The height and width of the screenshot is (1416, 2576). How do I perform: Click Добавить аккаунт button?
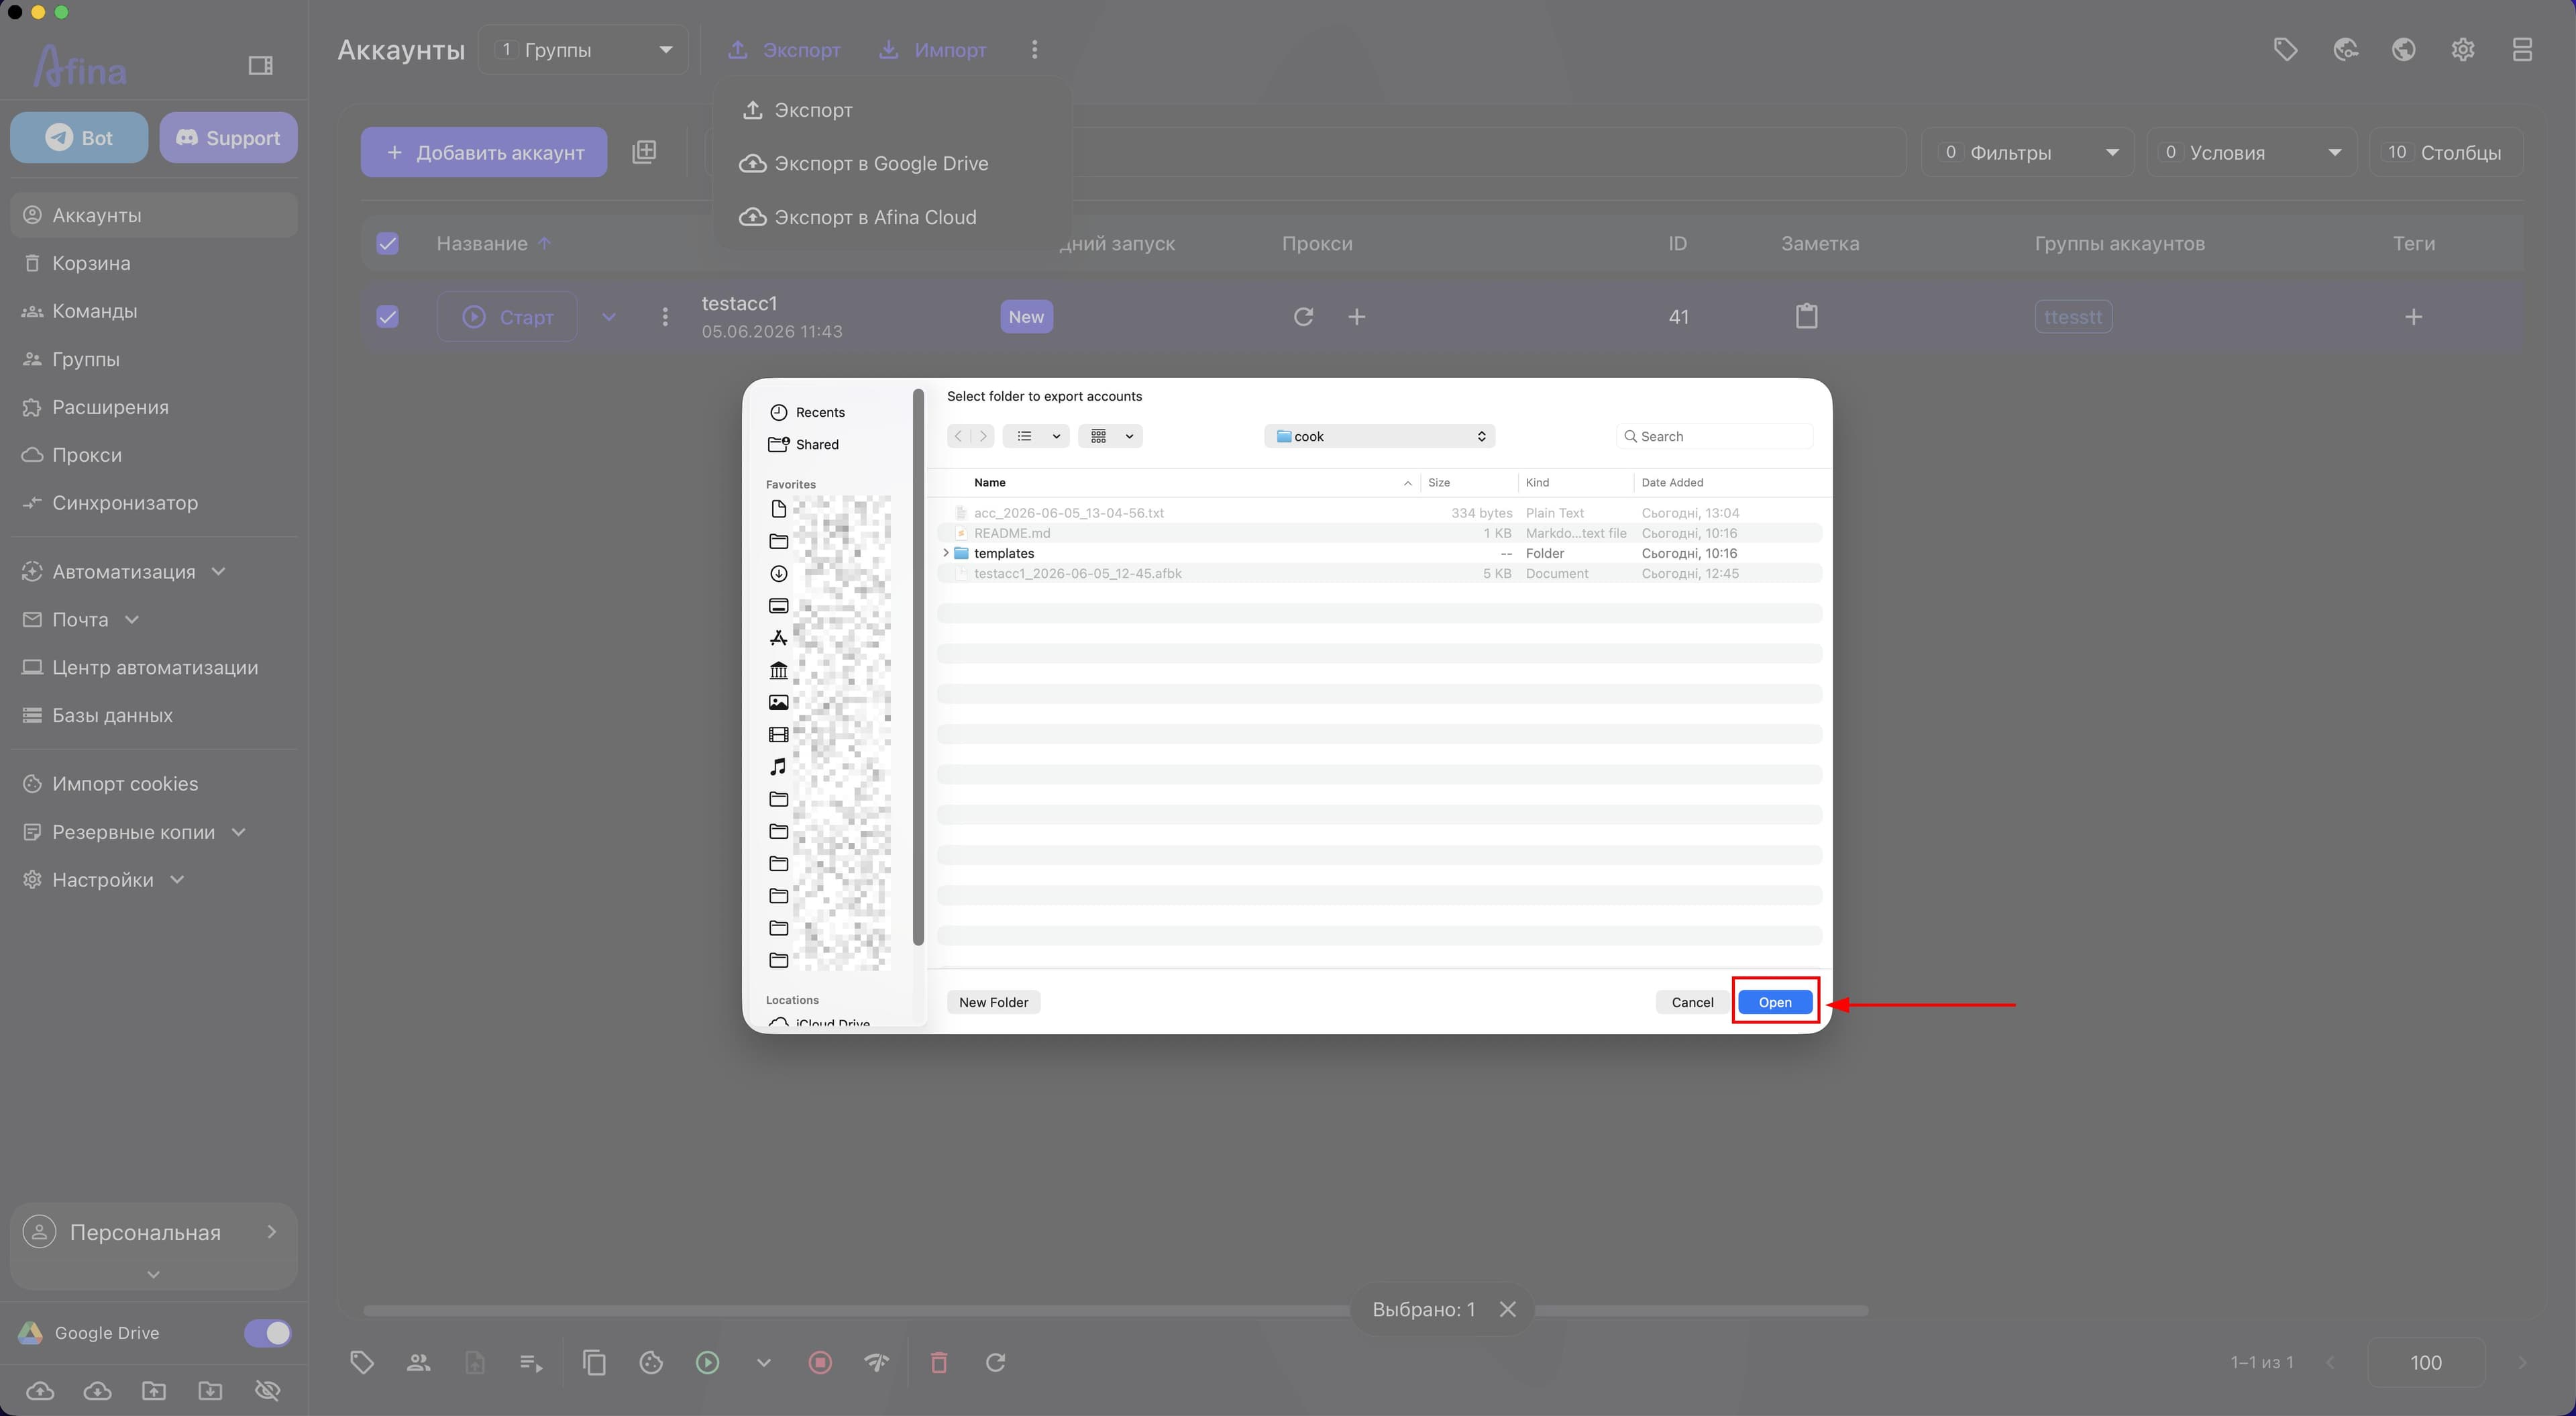(484, 152)
